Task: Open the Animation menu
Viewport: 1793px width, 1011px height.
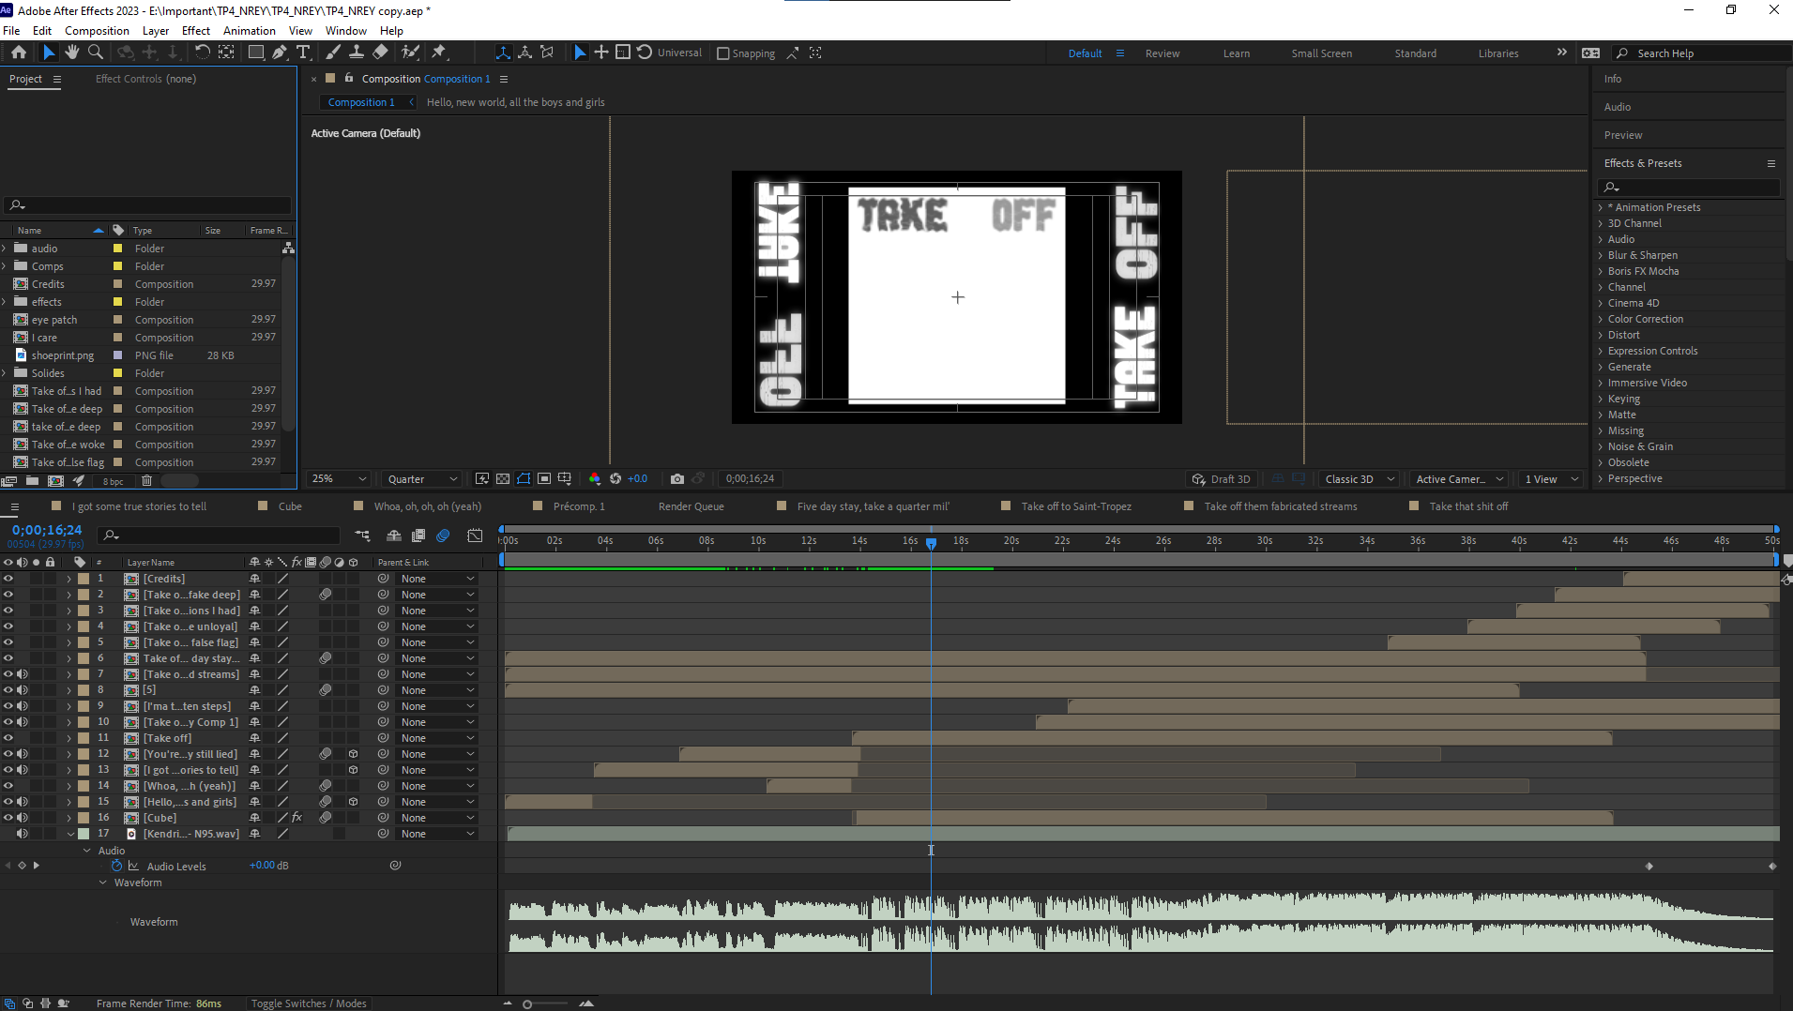Action: pos(249,31)
